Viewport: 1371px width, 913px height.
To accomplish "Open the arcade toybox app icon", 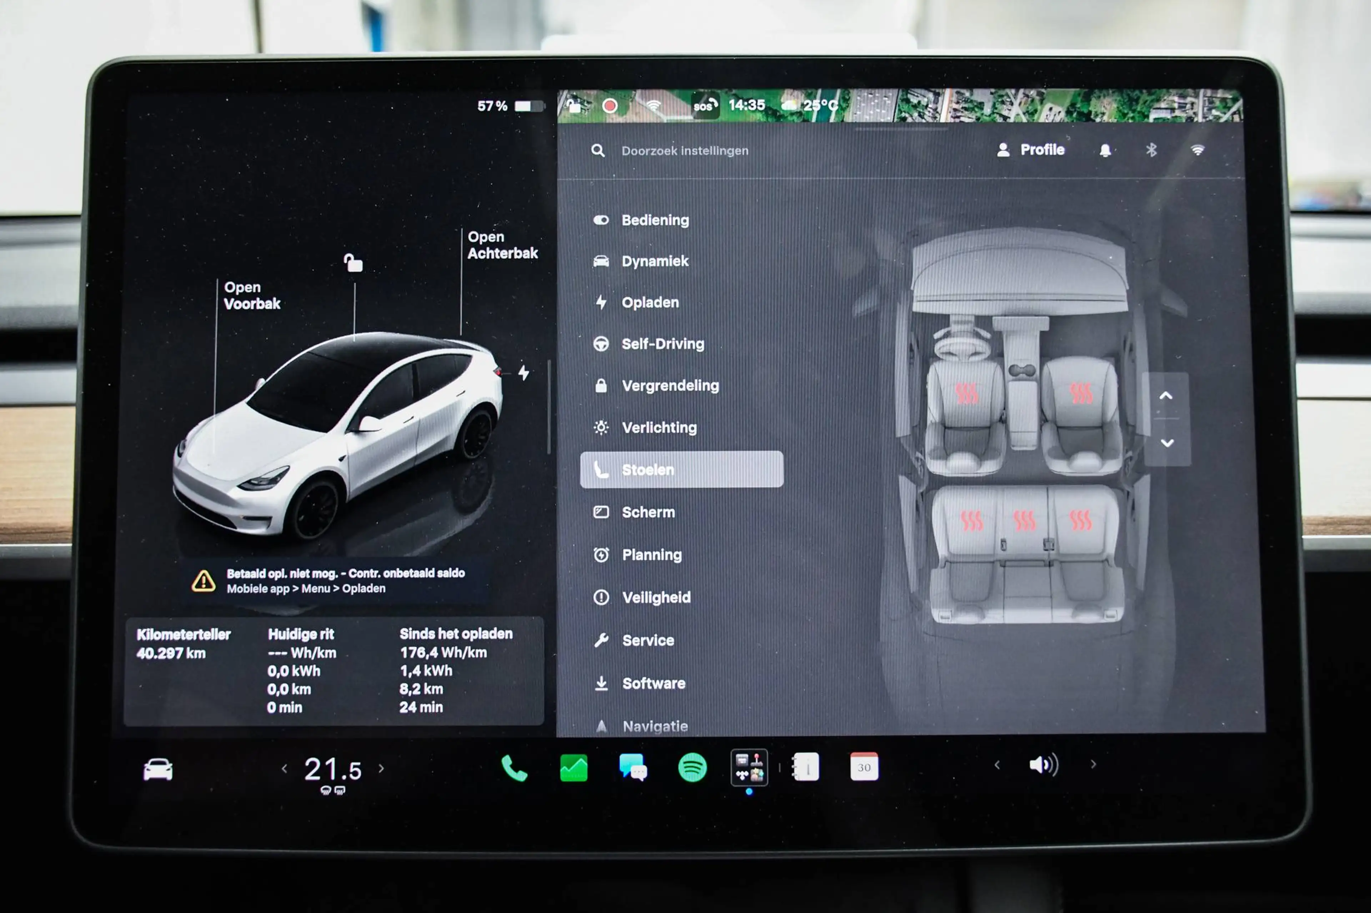I will tap(749, 767).
